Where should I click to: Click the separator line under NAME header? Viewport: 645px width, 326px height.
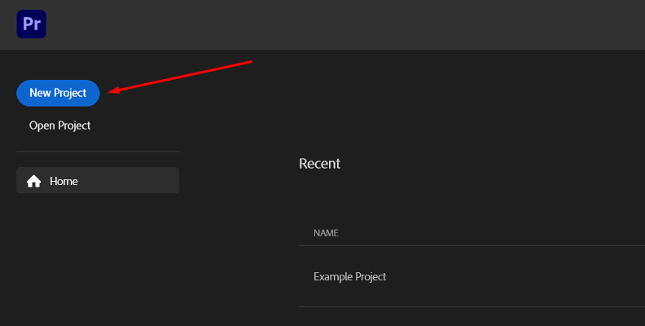pos(472,245)
